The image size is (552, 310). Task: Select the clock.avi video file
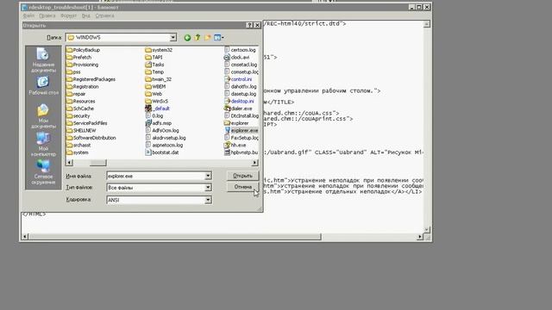pos(236,58)
